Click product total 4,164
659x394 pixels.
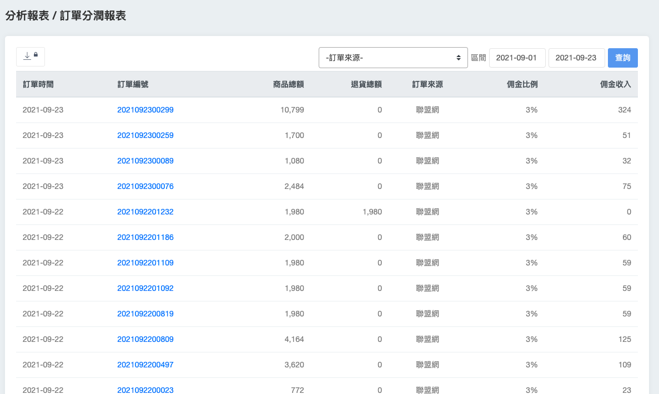(x=294, y=340)
